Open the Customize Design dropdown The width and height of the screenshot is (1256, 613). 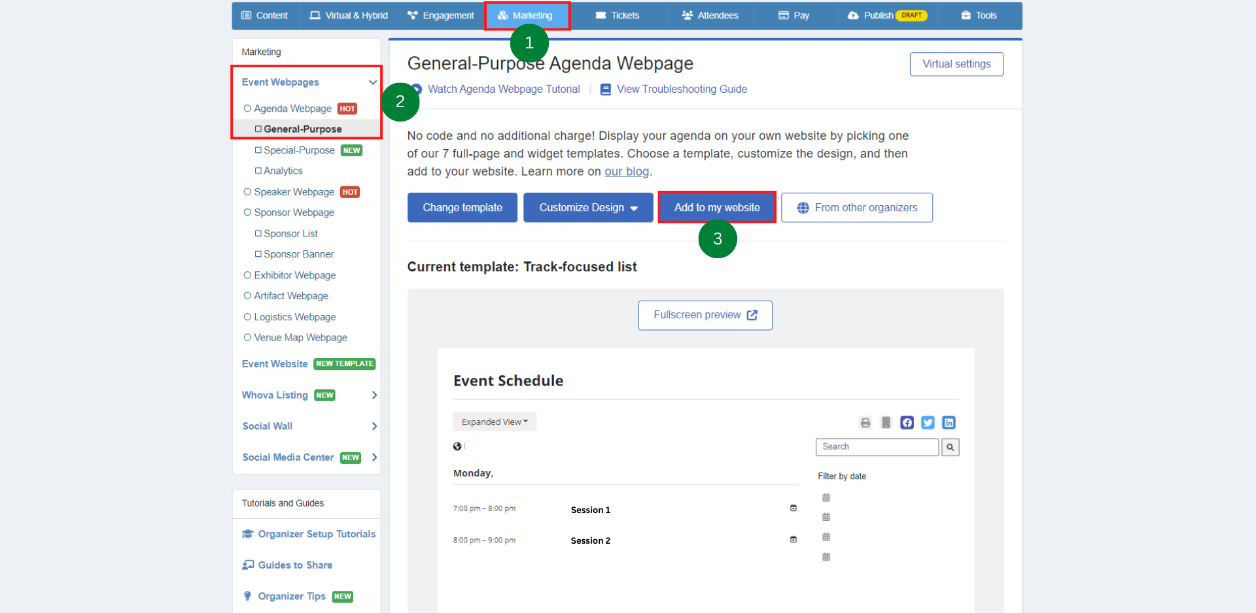(x=587, y=207)
